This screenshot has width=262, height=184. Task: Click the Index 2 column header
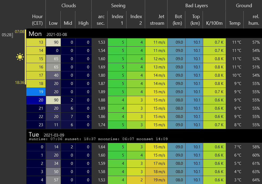[x=136, y=20]
